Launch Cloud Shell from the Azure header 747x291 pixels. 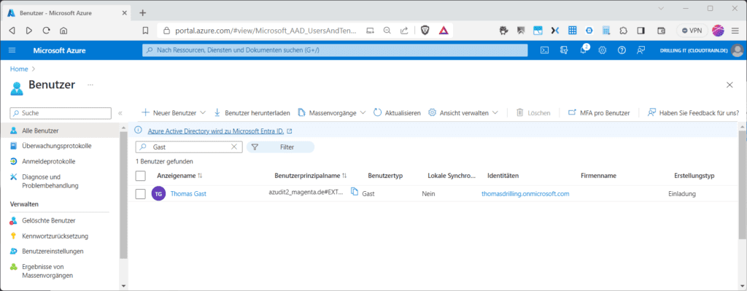pos(544,50)
